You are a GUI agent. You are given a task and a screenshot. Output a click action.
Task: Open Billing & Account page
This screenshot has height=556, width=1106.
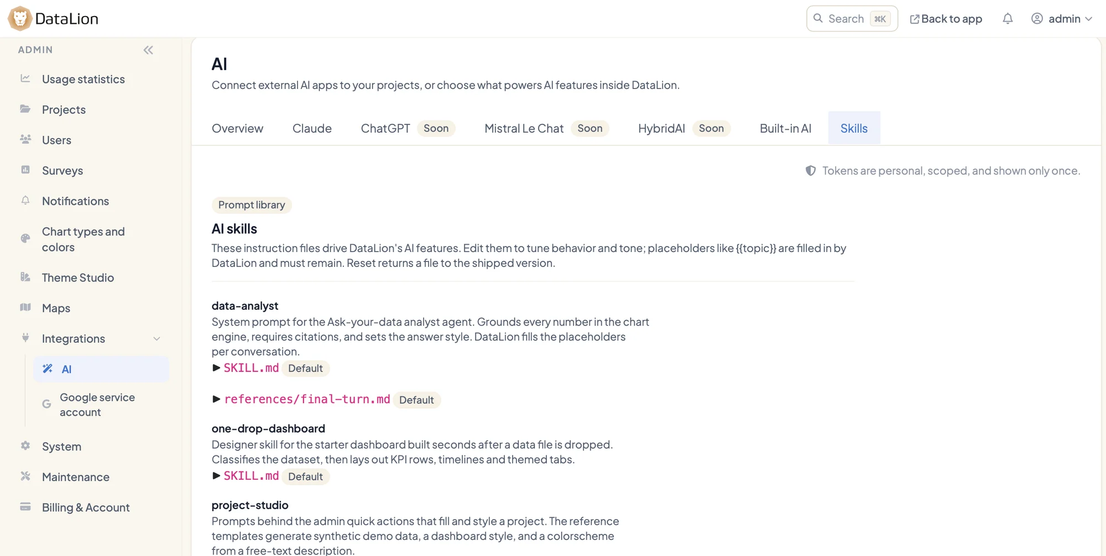pos(86,507)
